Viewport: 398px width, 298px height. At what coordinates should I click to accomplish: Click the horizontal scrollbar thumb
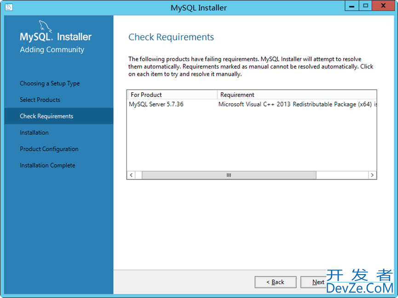(x=229, y=175)
